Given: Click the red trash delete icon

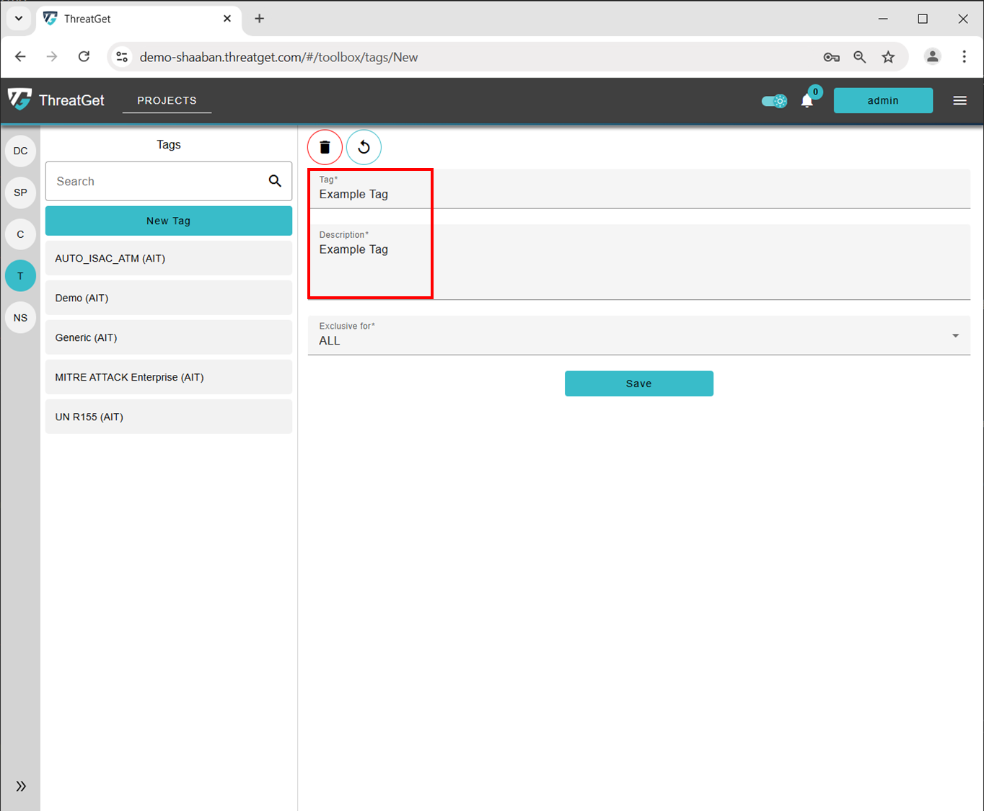Looking at the screenshot, I should pos(325,147).
